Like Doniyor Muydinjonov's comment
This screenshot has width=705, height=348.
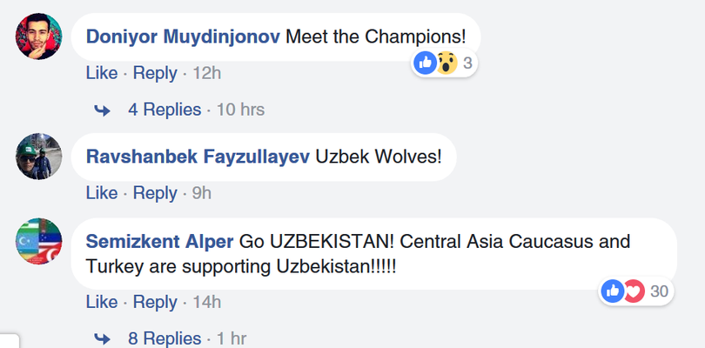pos(101,74)
